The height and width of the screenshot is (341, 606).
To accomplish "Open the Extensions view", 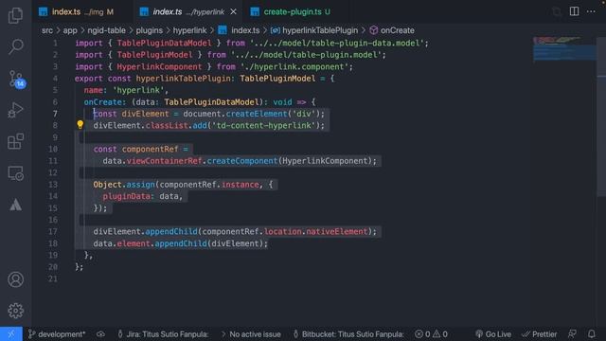I will tap(15, 141).
